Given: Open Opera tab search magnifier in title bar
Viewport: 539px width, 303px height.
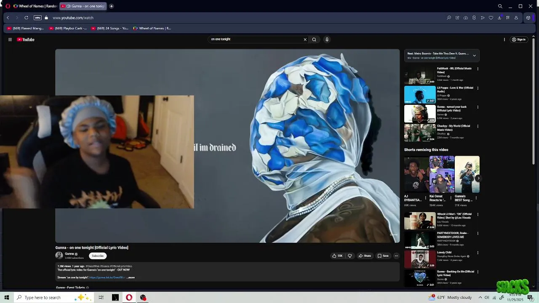Looking at the screenshot, I should click(x=500, y=6).
